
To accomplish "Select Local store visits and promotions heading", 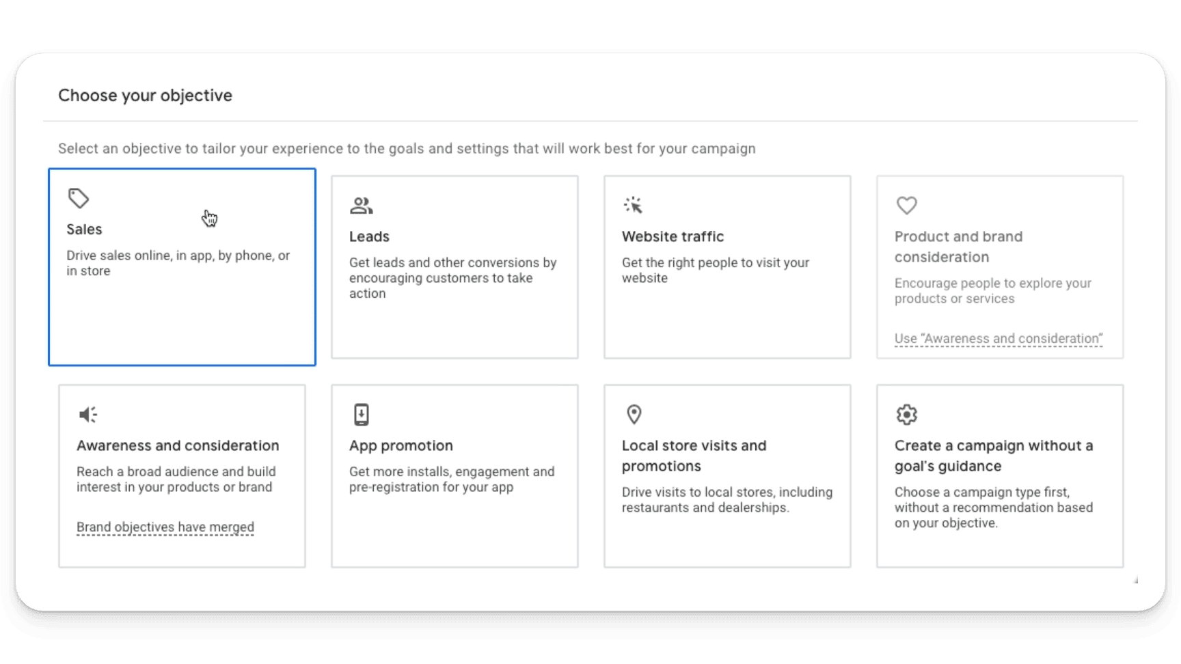I will coord(694,456).
